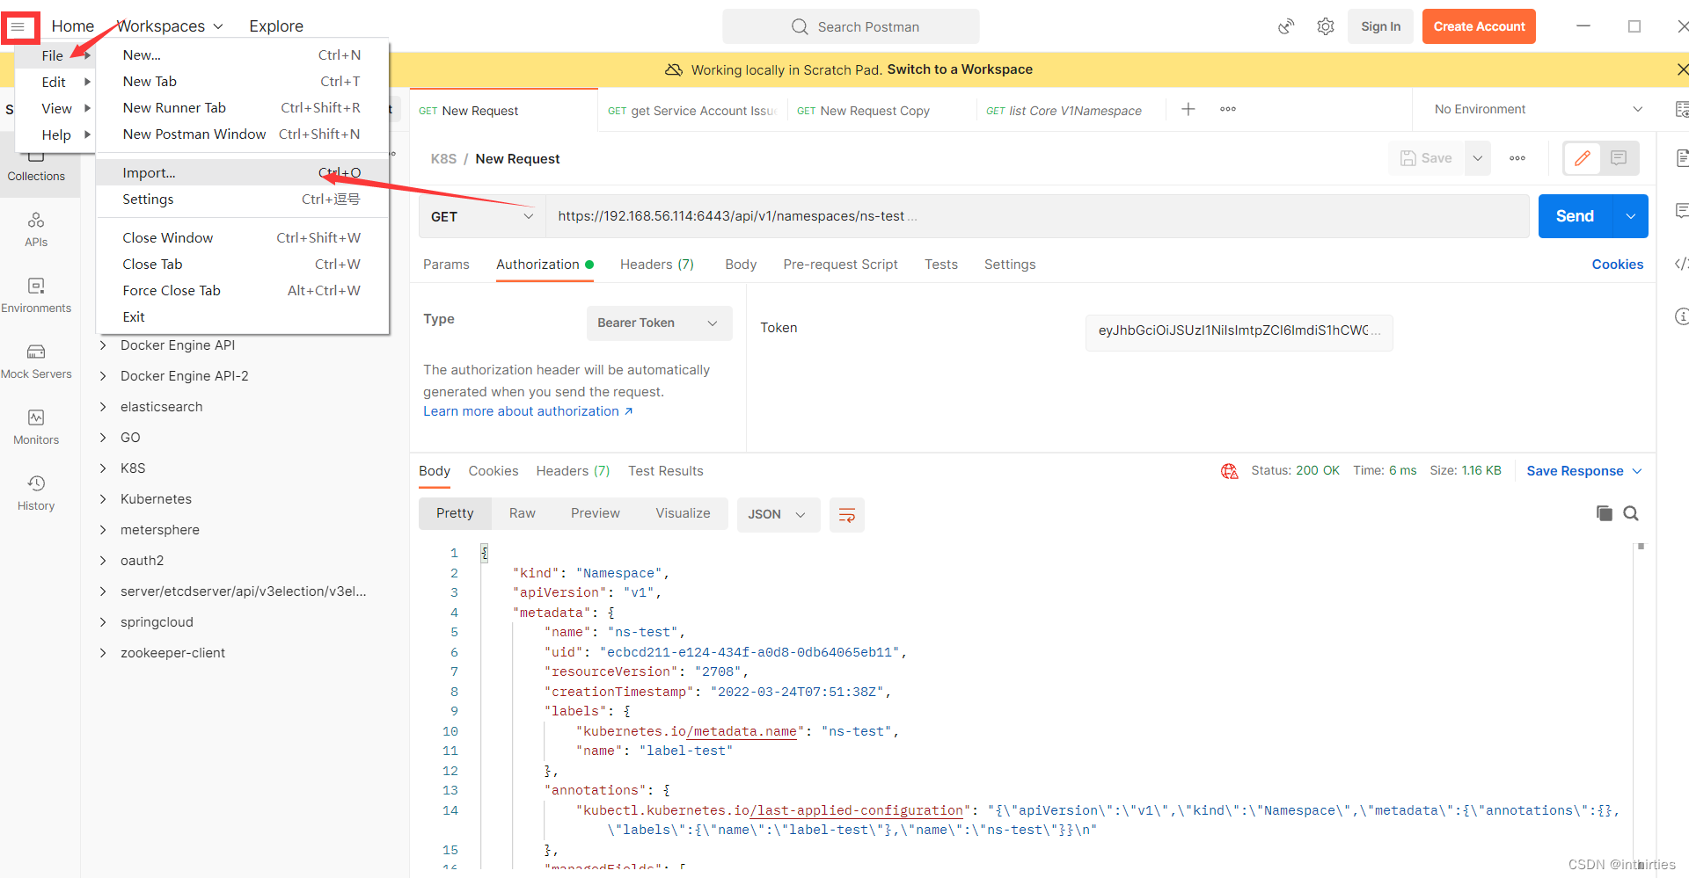The width and height of the screenshot is (1689, 878).
Task: Select the APIs icon in the sidebar
Action: 36,229
